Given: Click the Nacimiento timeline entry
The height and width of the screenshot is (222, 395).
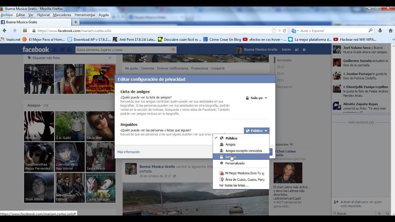Looking at the screenshot, I should (284, 87).
